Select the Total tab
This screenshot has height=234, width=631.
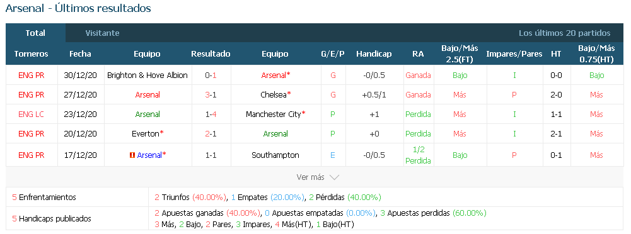[35, 33]
